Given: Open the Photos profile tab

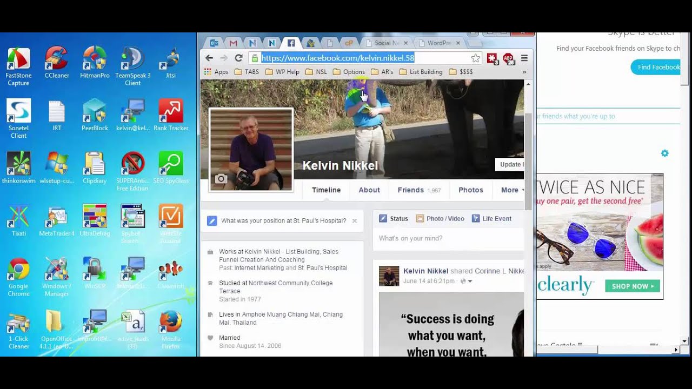Looking at the screenshot, I should [471, 190].
